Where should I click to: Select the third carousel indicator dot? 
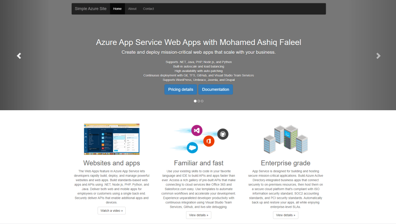click(202, 101)
